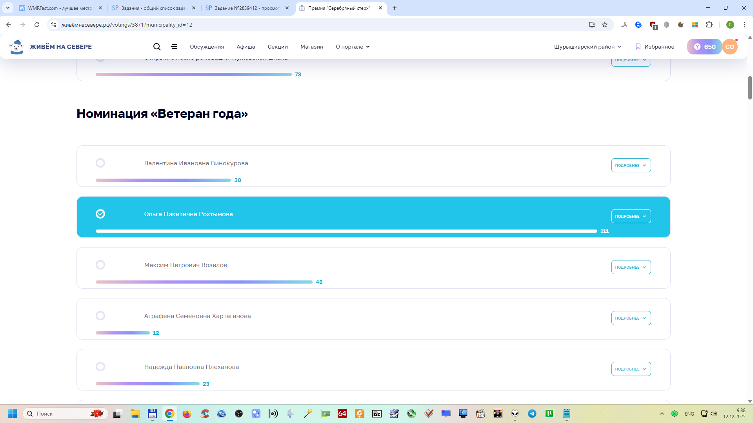The image size is (753, 423).
Task: Click the polar bear site logo
Action: tap(16, 47)
